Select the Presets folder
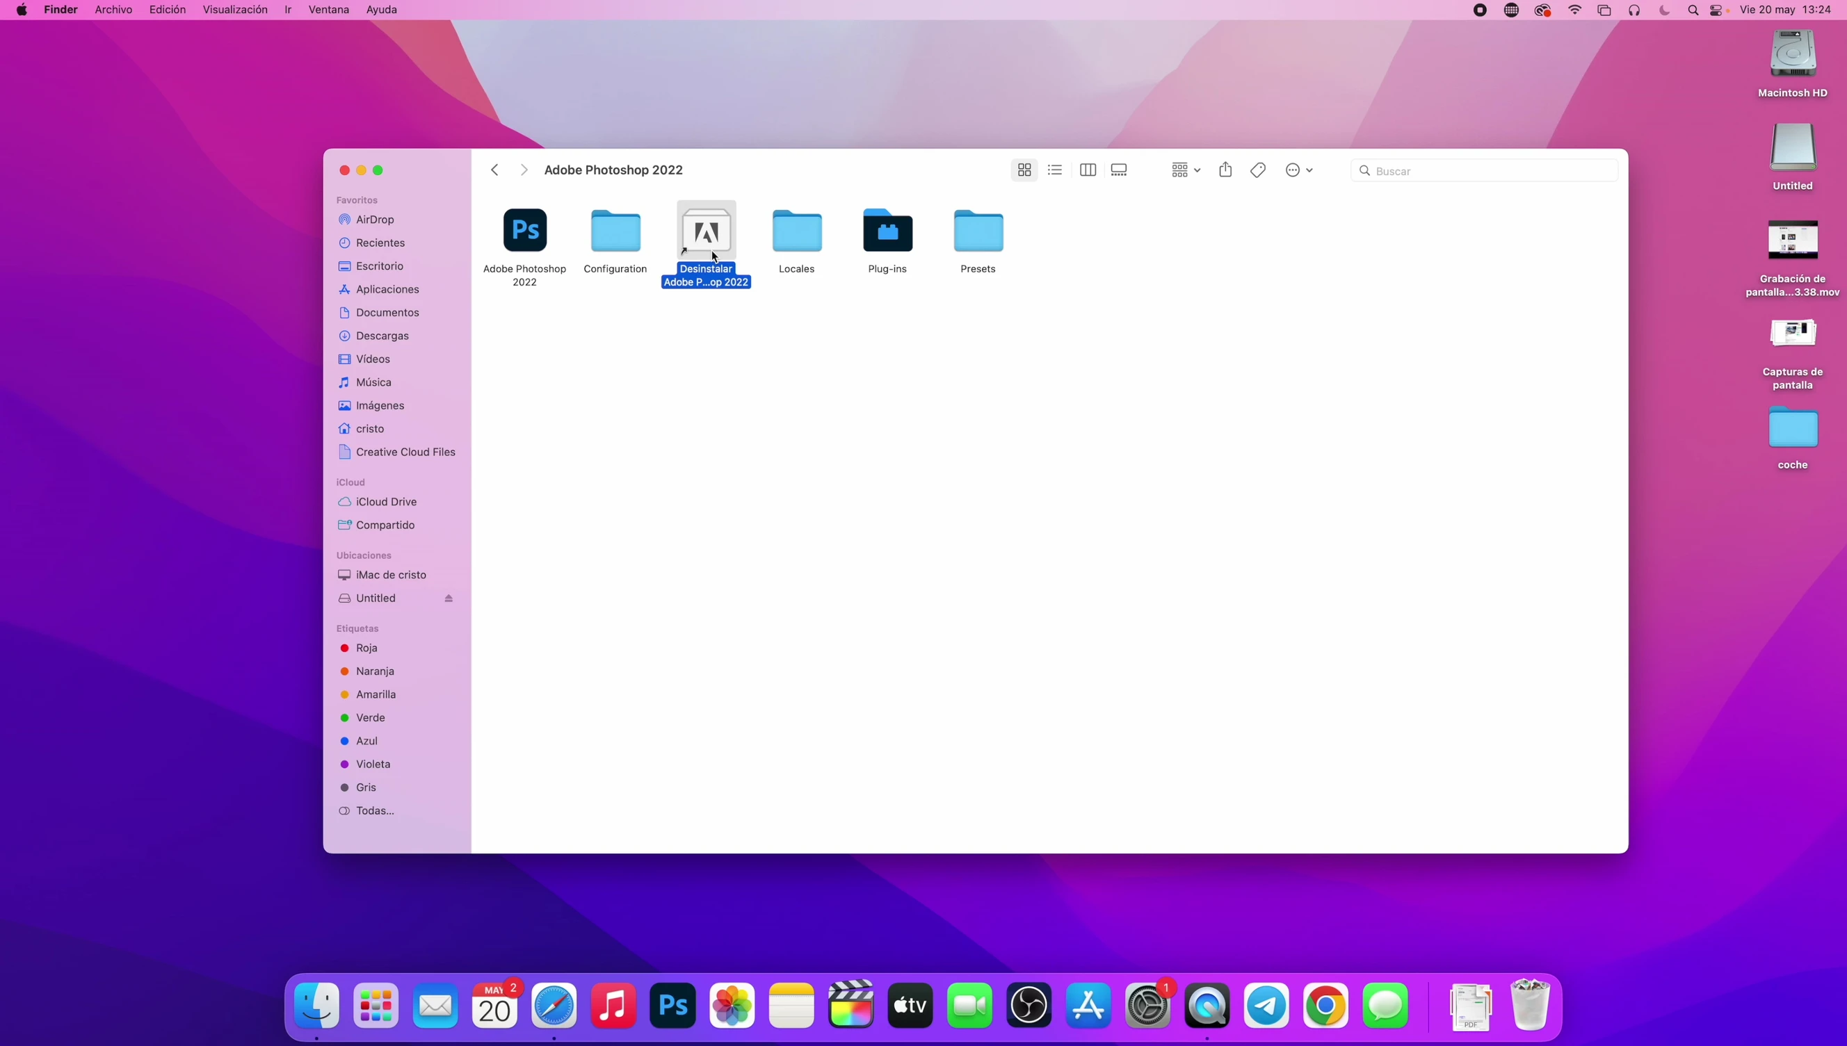Screen dimensions: 1847x1046 (978, 231)
